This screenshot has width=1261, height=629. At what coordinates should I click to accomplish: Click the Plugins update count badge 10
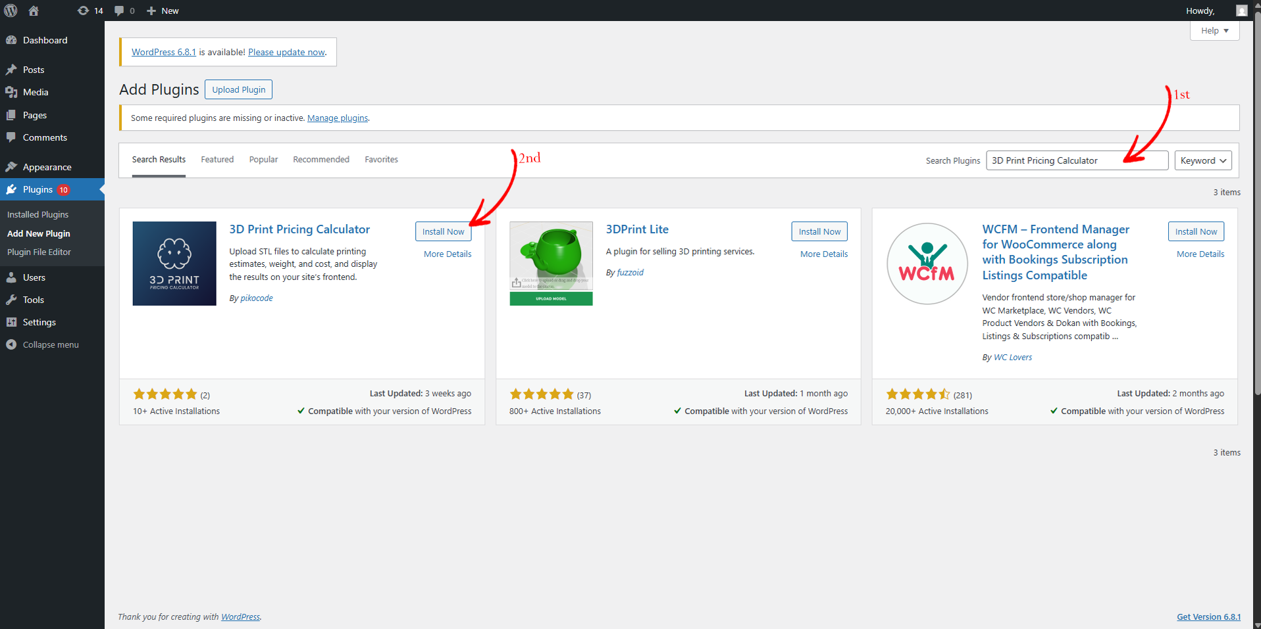click(x=63, y=190)
